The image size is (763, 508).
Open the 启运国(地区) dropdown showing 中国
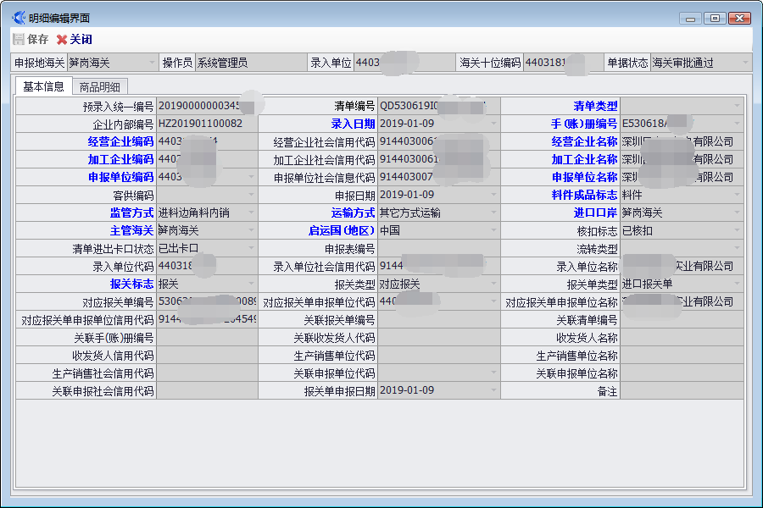click(x=493, y=230)
